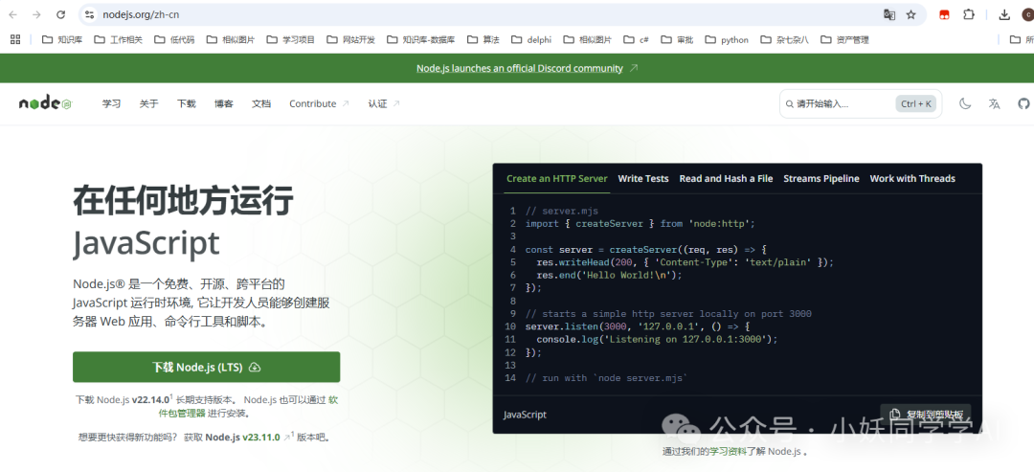Open the downloads icon in toolbar
The height and width of the screenshot is (472, 1034).
pos(1004,14)
